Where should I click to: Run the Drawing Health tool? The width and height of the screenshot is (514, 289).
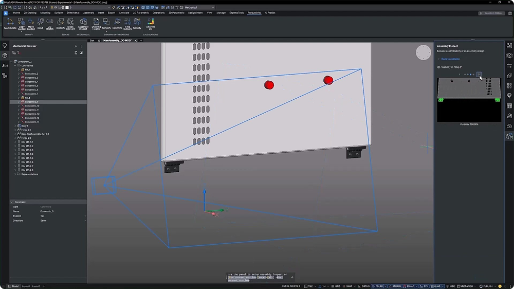[96, 24]
